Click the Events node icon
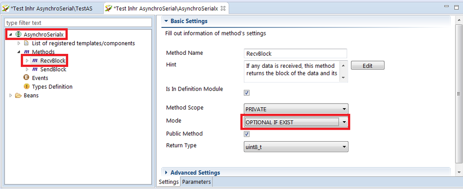Viewport: 463px width, 189px height. coord(26,78)
